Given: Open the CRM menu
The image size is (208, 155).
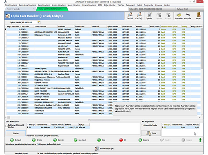Looking at the screenshot, I should tap(100, 5).
